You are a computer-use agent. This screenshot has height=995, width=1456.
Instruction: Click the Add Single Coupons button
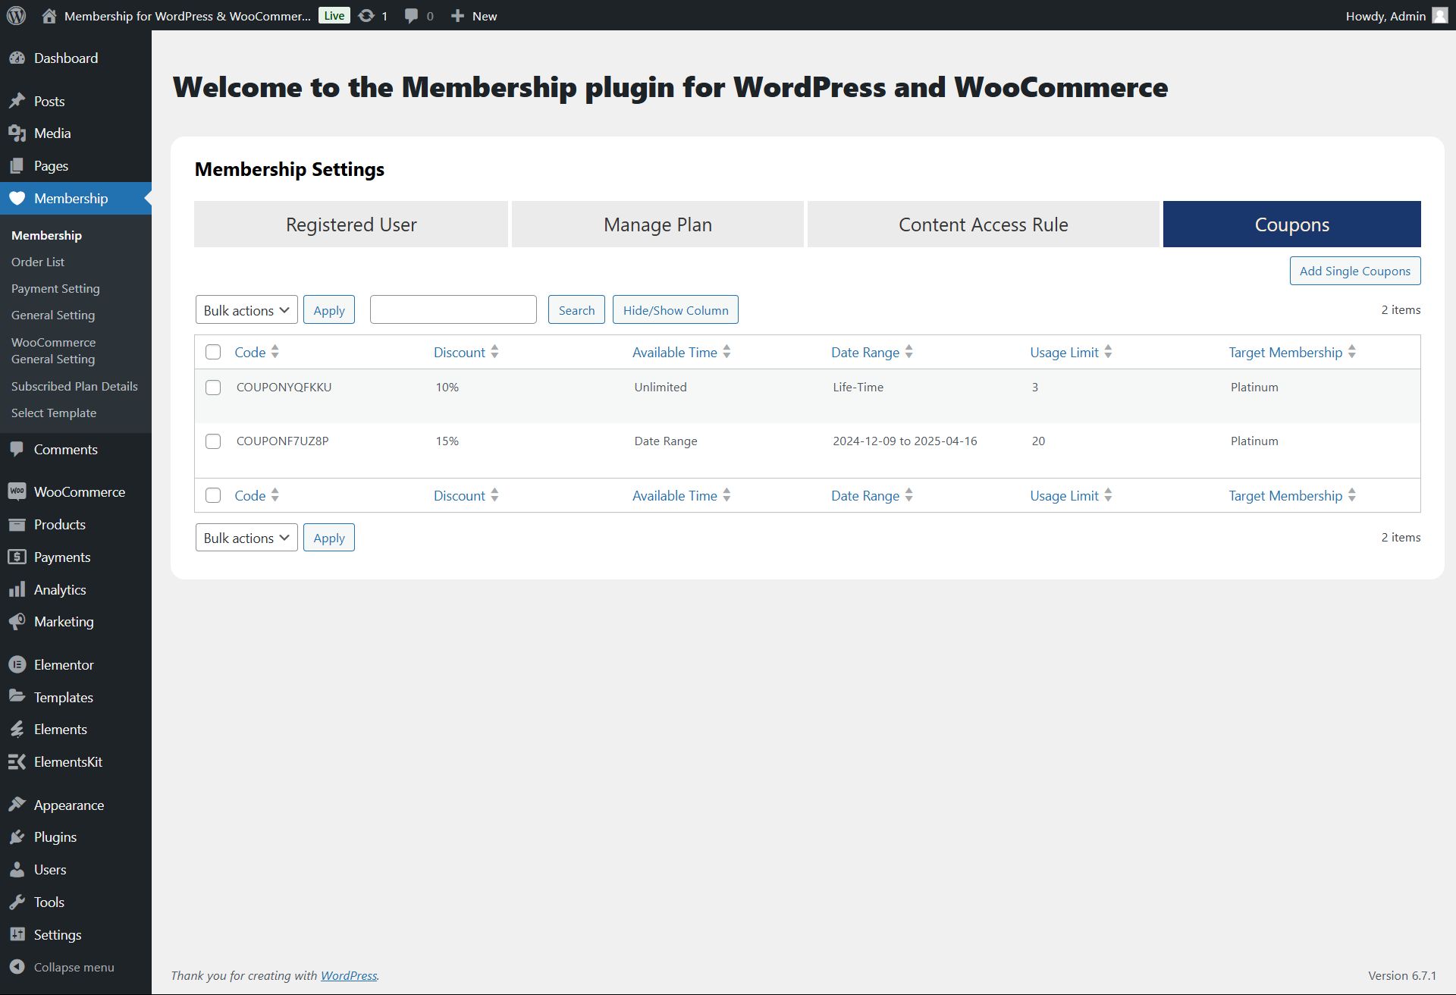tap(1355, 271)
